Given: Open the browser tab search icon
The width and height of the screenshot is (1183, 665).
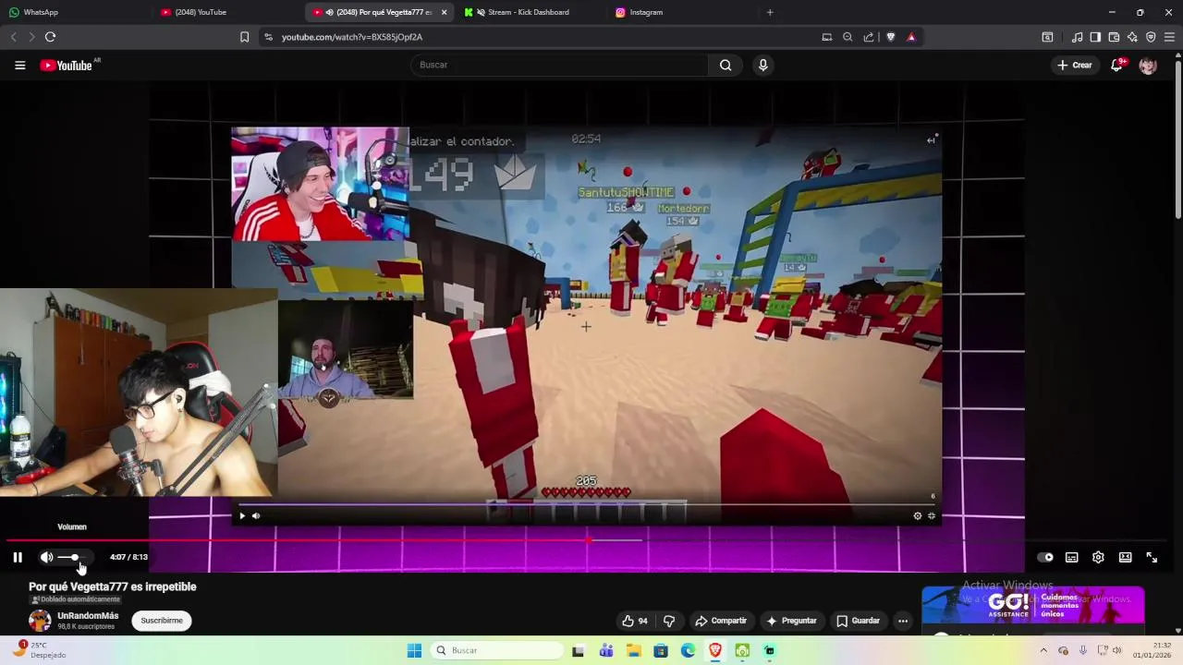Looking at the screenshot, I should pyautogui.click(x=1047, y=37).
